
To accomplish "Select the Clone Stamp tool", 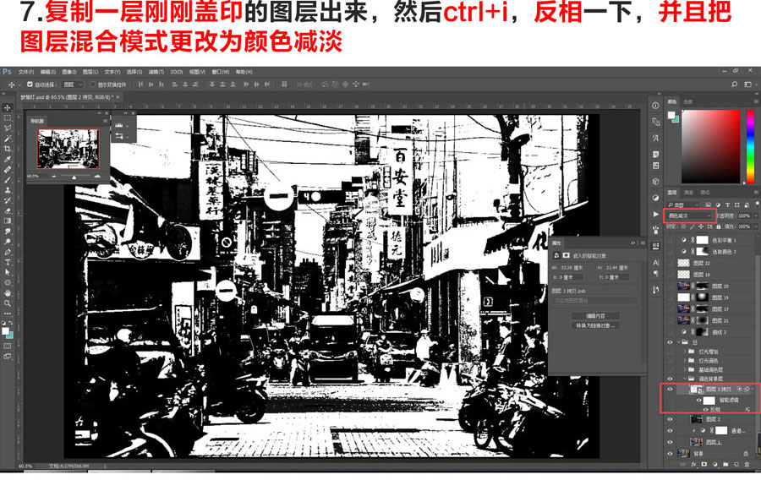I will click(x=8, y=189).
